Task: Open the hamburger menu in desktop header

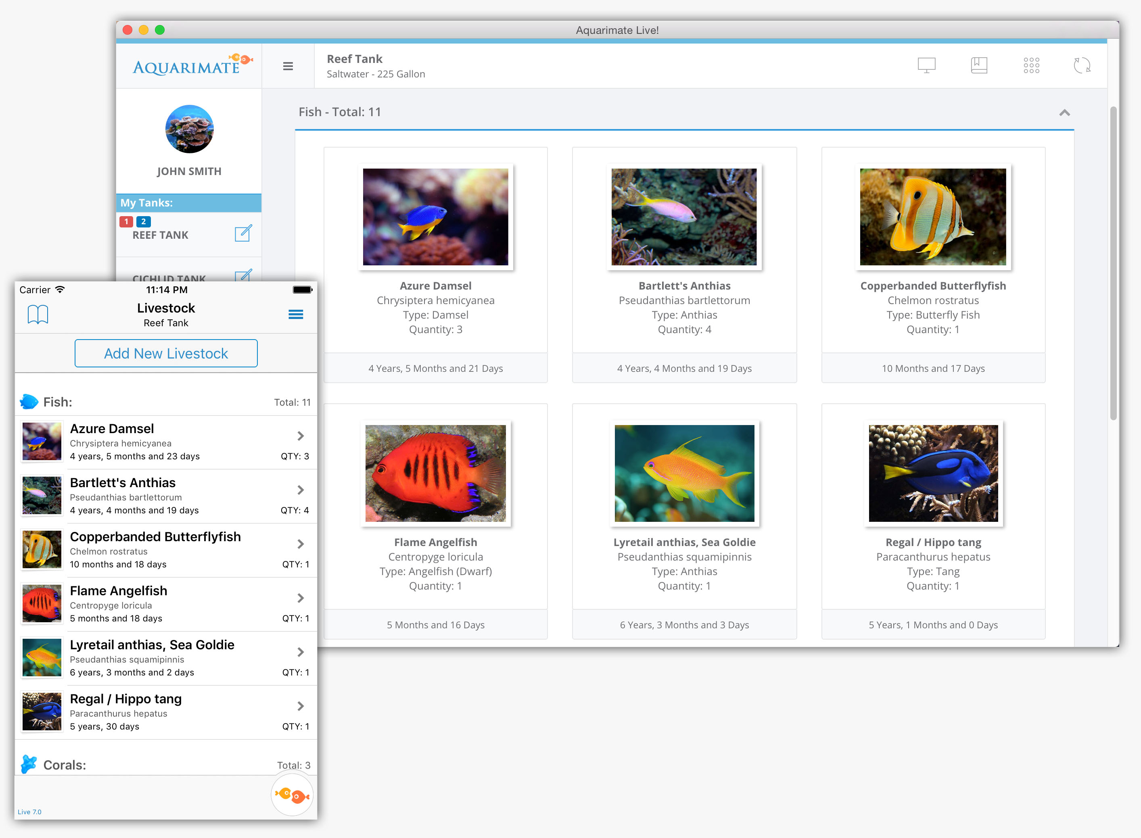Action: pos(288,66)
